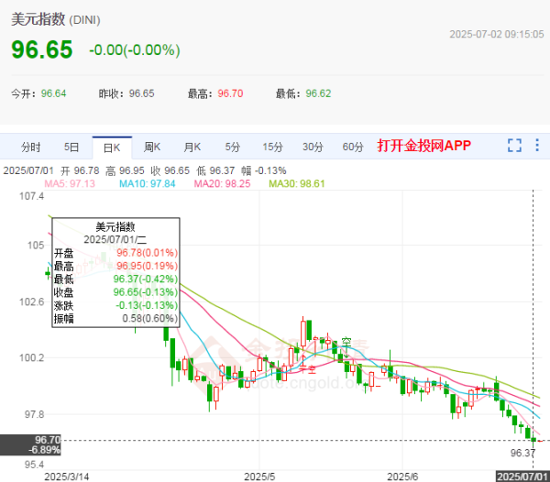550x482 pixels.
Task: Click the 96.70 -6.89% crosshair price label
Action: pos(30,444)
